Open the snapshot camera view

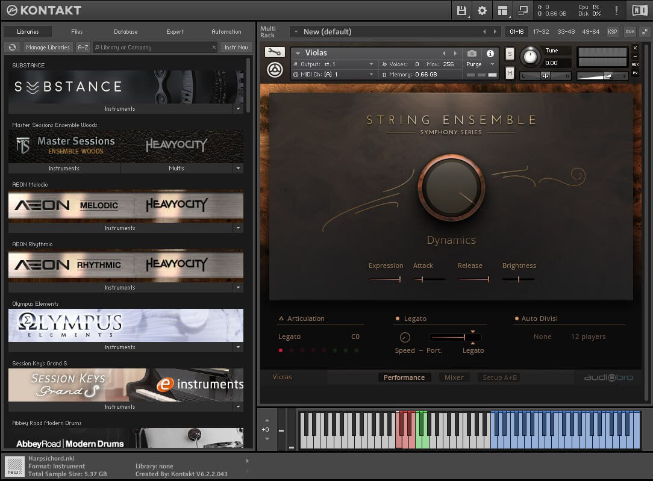pyautogui.click(x=472, y=53)
